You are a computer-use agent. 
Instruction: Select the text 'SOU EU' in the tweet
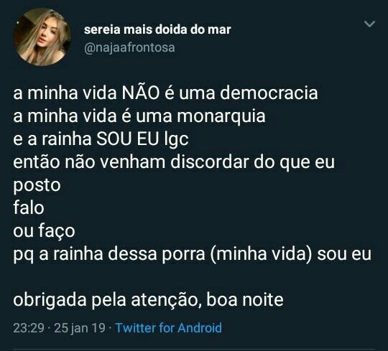[127, 139]
